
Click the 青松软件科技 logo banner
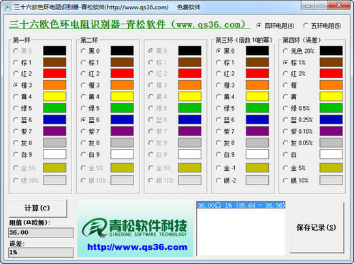click(x=135, y=227)
